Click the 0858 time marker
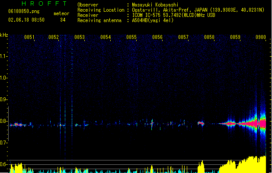Image resolution: width=272 pixels, height=173 pixels. coord(209,37)
